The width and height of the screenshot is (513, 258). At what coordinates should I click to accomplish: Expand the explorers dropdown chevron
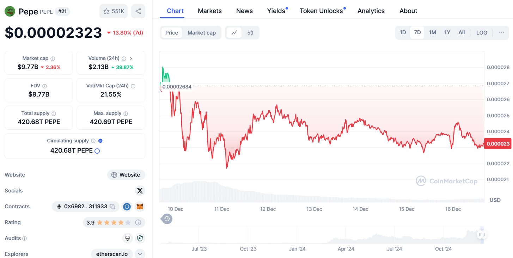(140, 254)
